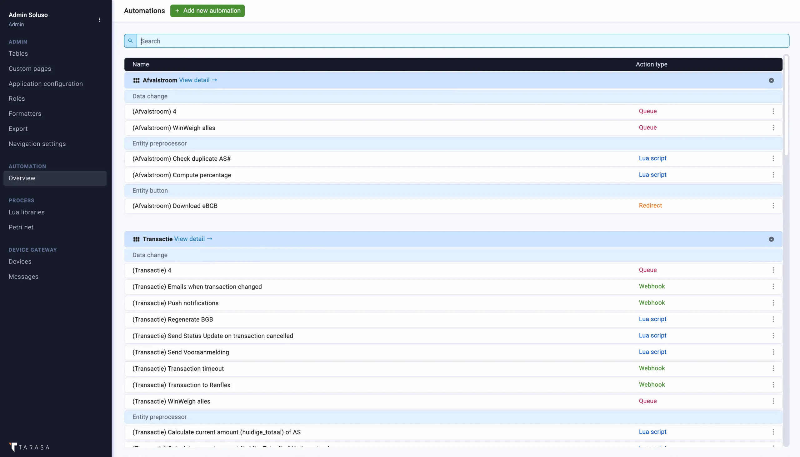Viewport: 800px width, 457px height.
Task: Open the kebab menu for Push notifications
Action: tap(773, 303)
